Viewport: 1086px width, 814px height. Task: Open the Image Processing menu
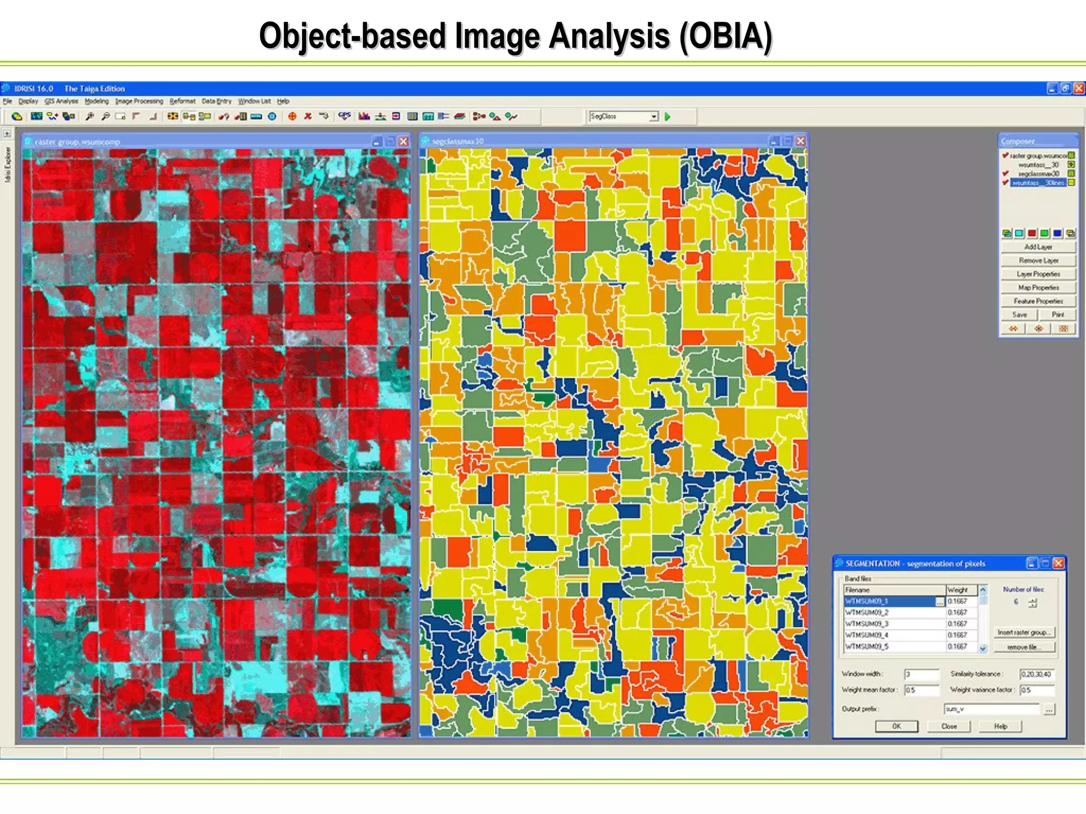[x=139, y=101]
